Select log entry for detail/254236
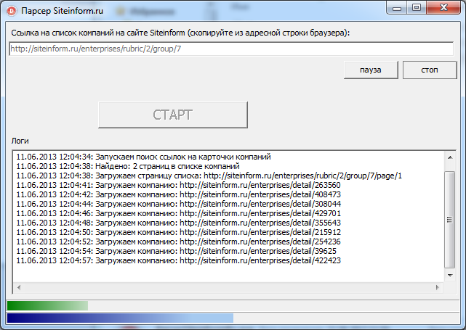Viewport: 466px width, 330px height. (x=178, y=242)
